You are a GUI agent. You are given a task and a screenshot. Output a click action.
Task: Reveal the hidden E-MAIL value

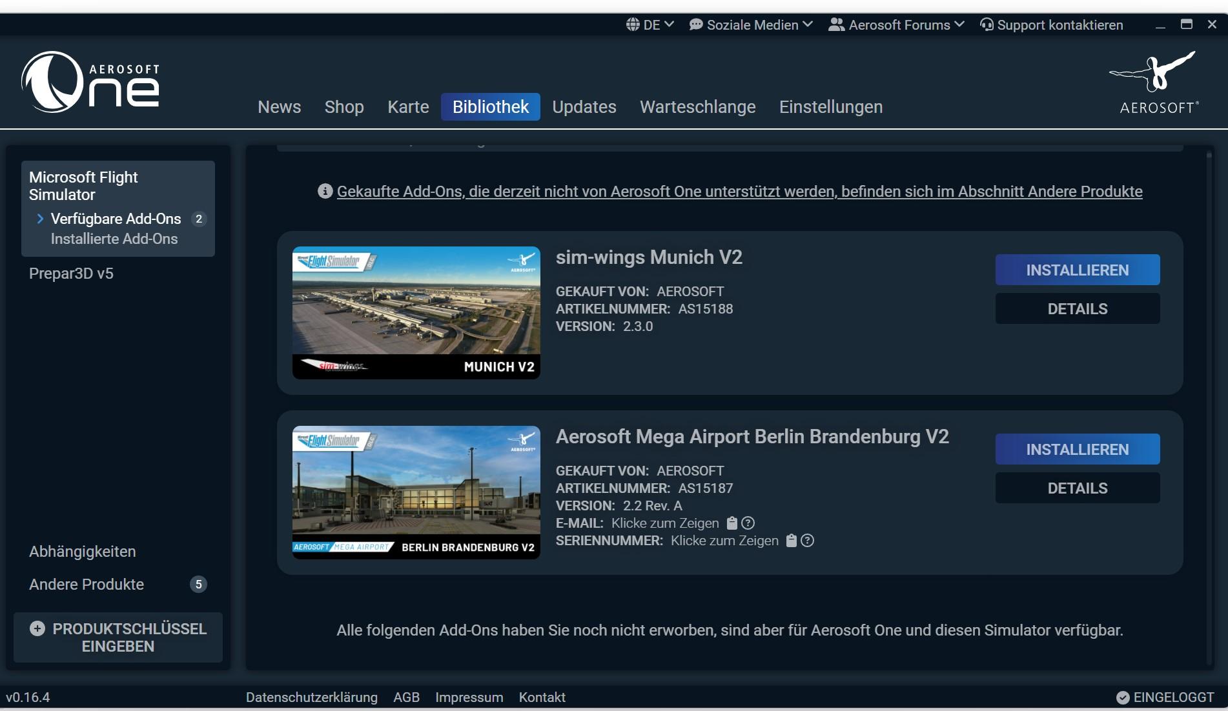[665, 523]
